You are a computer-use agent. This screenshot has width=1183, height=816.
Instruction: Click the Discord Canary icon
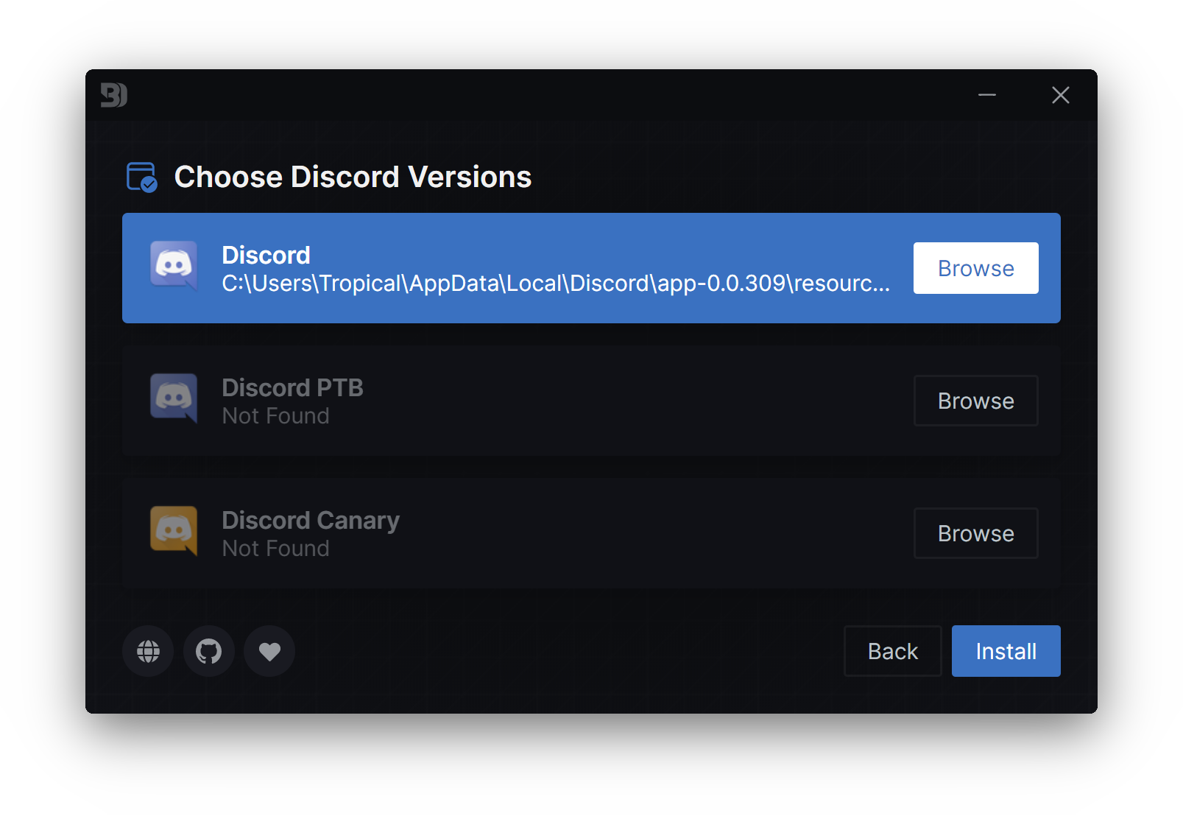coord(173,532)
